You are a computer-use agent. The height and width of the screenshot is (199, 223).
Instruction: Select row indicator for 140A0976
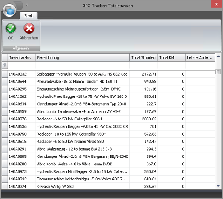point(5,119)
